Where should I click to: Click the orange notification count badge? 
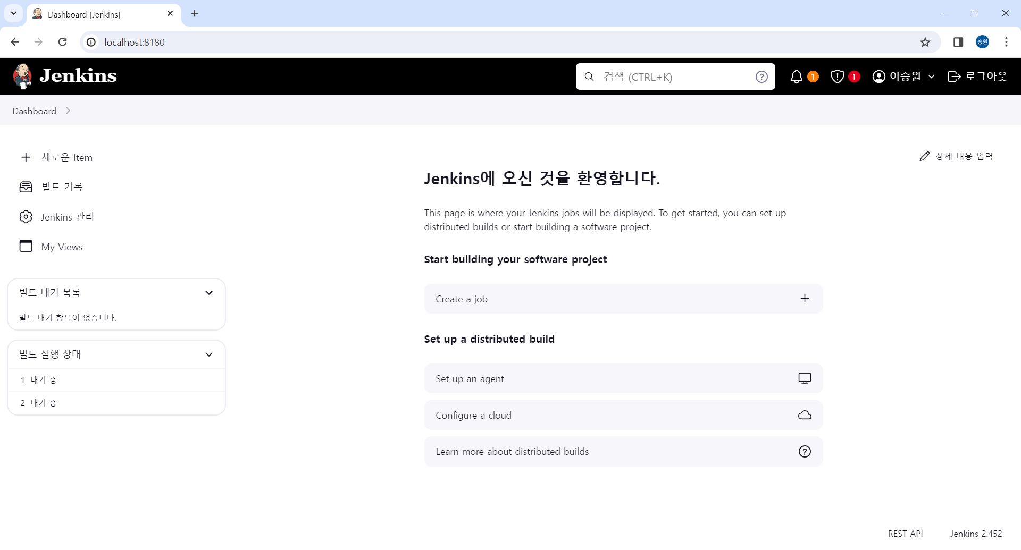tap(813, 77)
